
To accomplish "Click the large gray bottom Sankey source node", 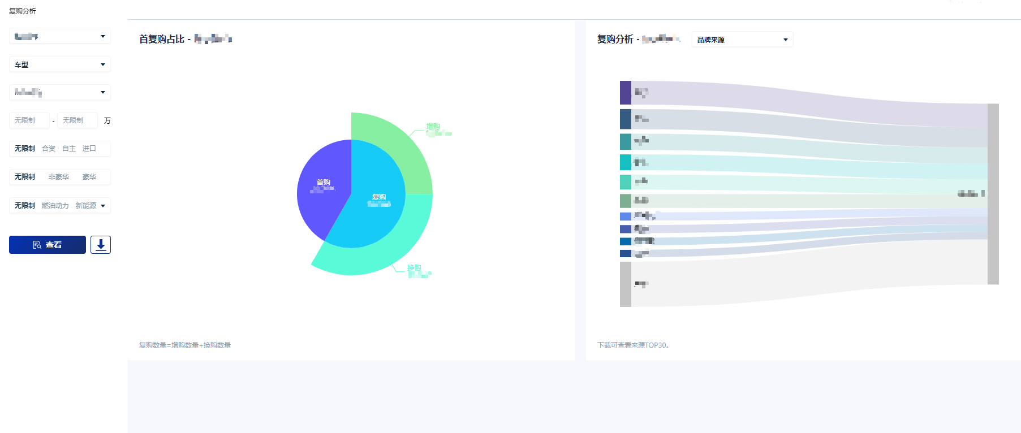I will point(626,284).
